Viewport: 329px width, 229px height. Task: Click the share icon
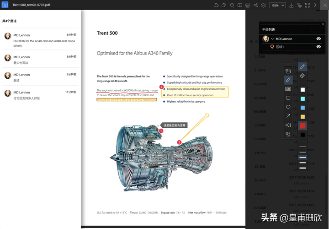tap(255, 5)
